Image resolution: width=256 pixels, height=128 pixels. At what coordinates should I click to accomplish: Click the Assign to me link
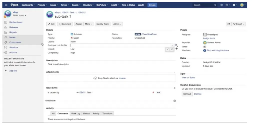(209, 38)
